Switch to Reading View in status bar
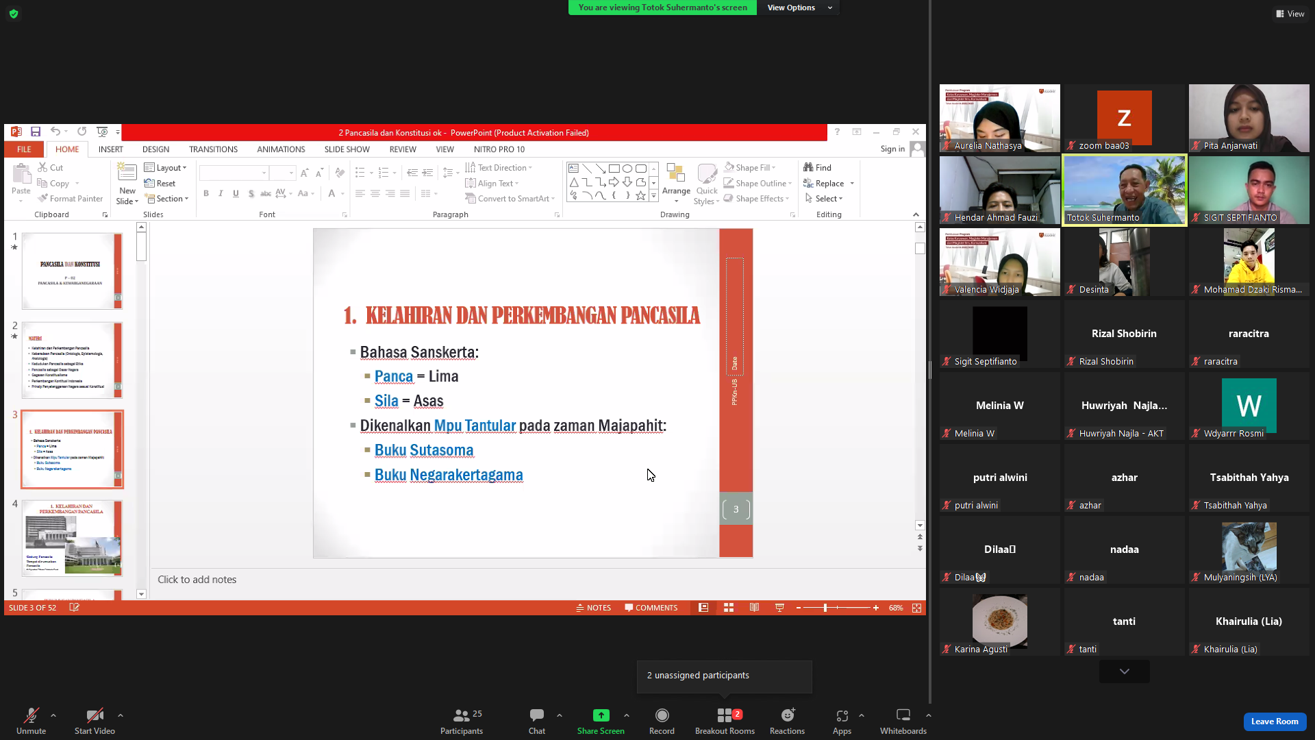The image size is (1315, 740). pos(754,608)
